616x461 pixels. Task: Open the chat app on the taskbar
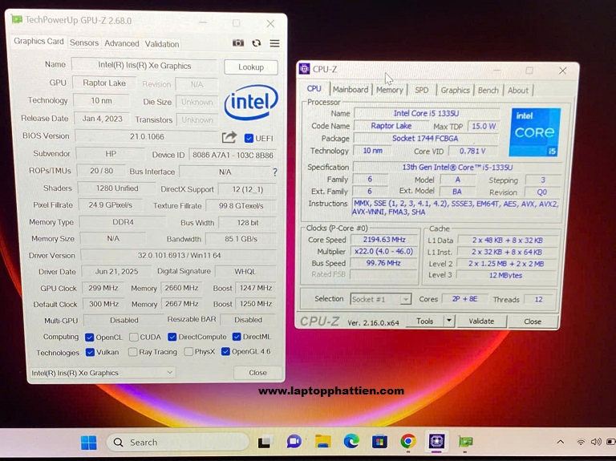tap(294, 442)
